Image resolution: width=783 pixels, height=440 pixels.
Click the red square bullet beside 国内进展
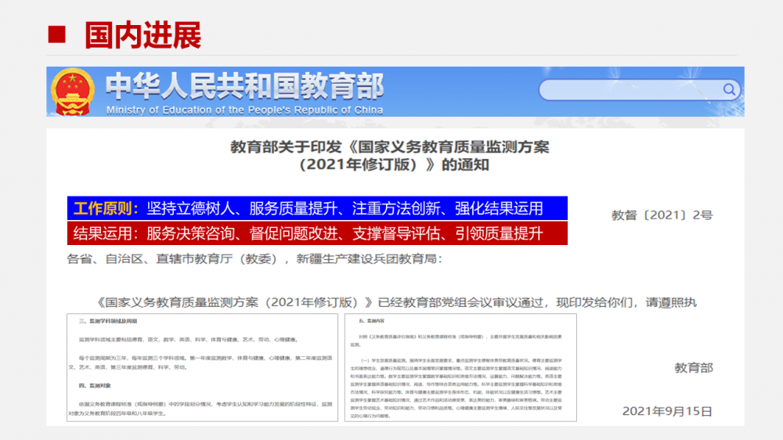[x=56, y=35]
